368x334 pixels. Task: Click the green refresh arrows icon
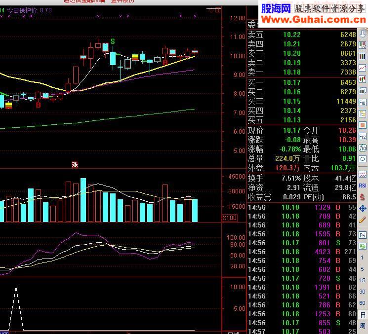pyautogui.click(x=363, y=246)
